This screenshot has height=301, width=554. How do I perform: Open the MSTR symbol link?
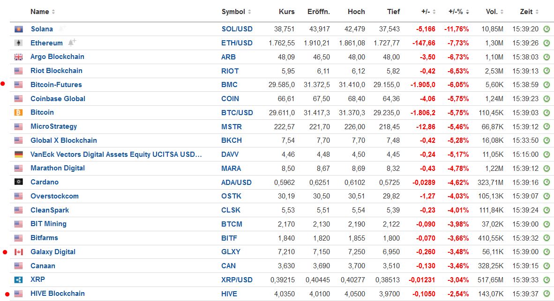click(x=231, y=126)
